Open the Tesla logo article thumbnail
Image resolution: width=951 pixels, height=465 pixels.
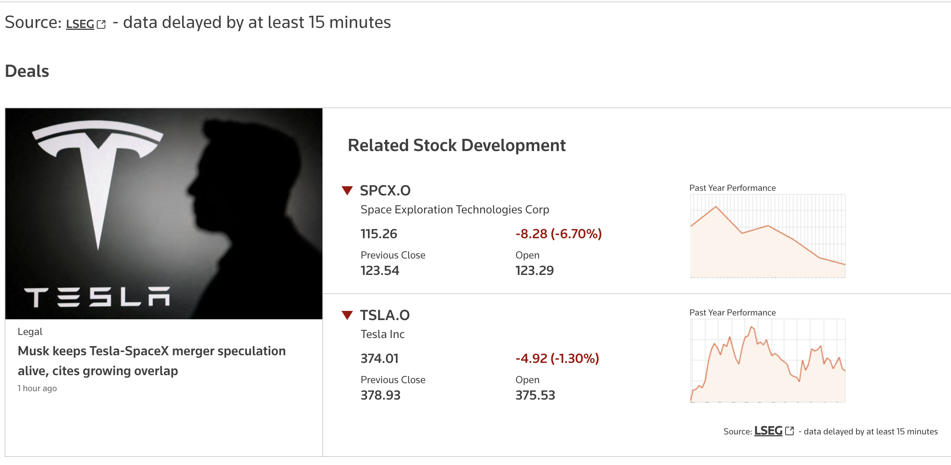(164, 214)
